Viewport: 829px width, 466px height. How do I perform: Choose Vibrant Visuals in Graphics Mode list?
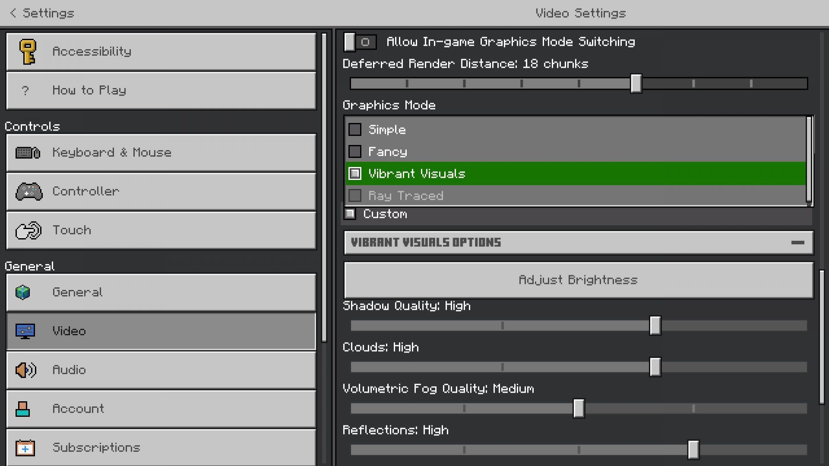tap(417, 174)
